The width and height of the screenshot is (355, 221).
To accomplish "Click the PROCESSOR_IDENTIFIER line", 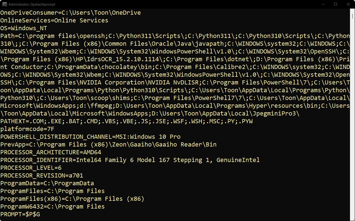I will 130,160.
